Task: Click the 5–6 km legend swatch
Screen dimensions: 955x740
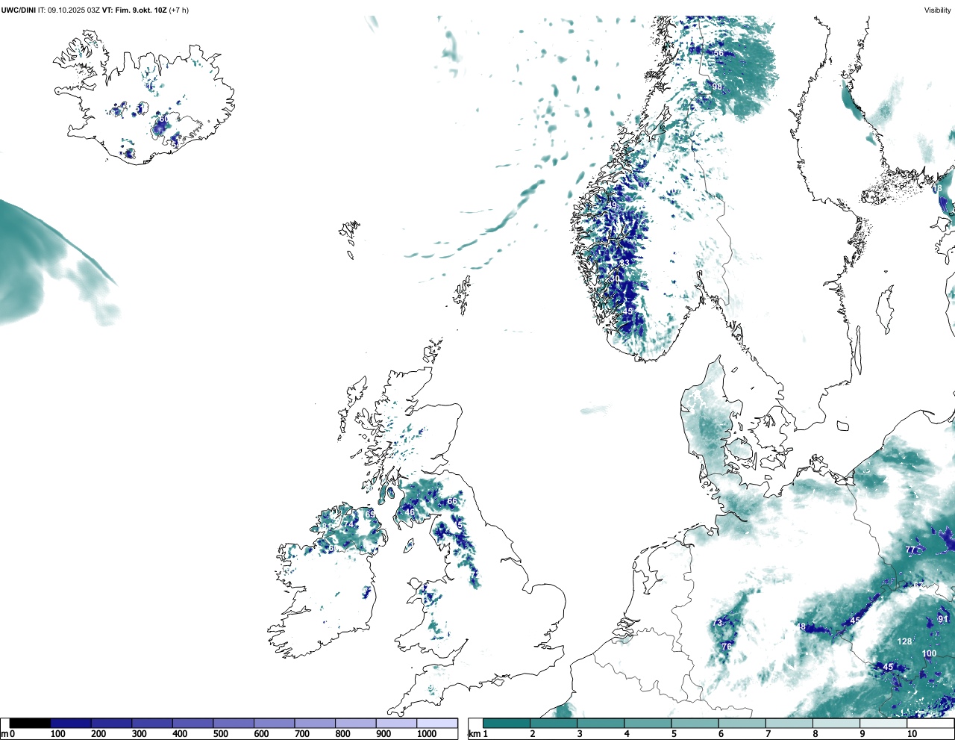Action: click(695, 723)
